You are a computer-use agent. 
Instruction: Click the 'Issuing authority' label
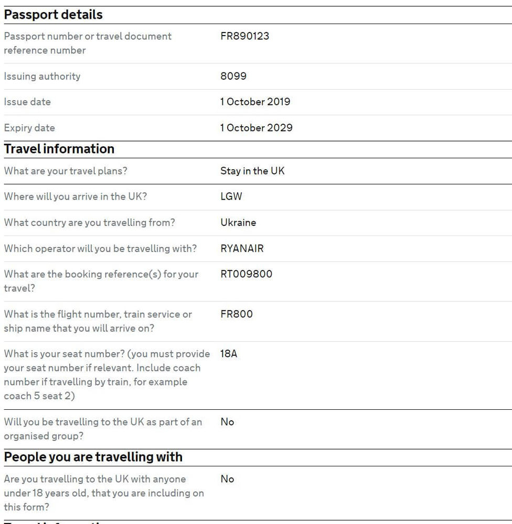[x=42, y=76]
